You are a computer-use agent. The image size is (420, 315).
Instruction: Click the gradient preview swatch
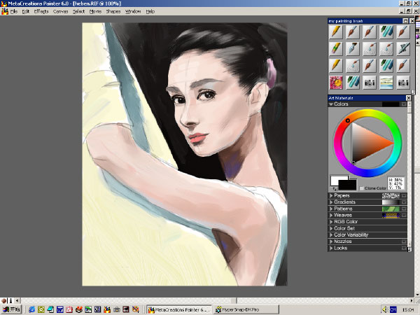pyautogui.click(x=391, y=202)
